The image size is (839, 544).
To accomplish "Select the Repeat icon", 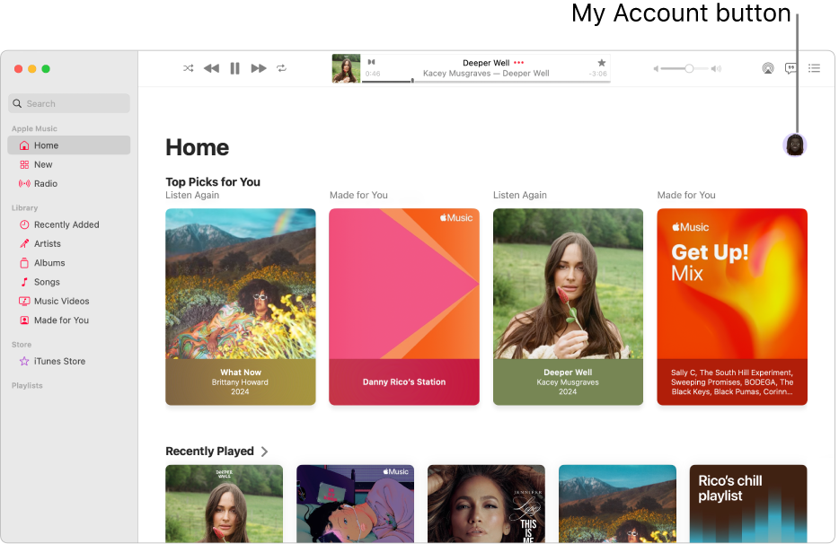I will coord(281,68).
